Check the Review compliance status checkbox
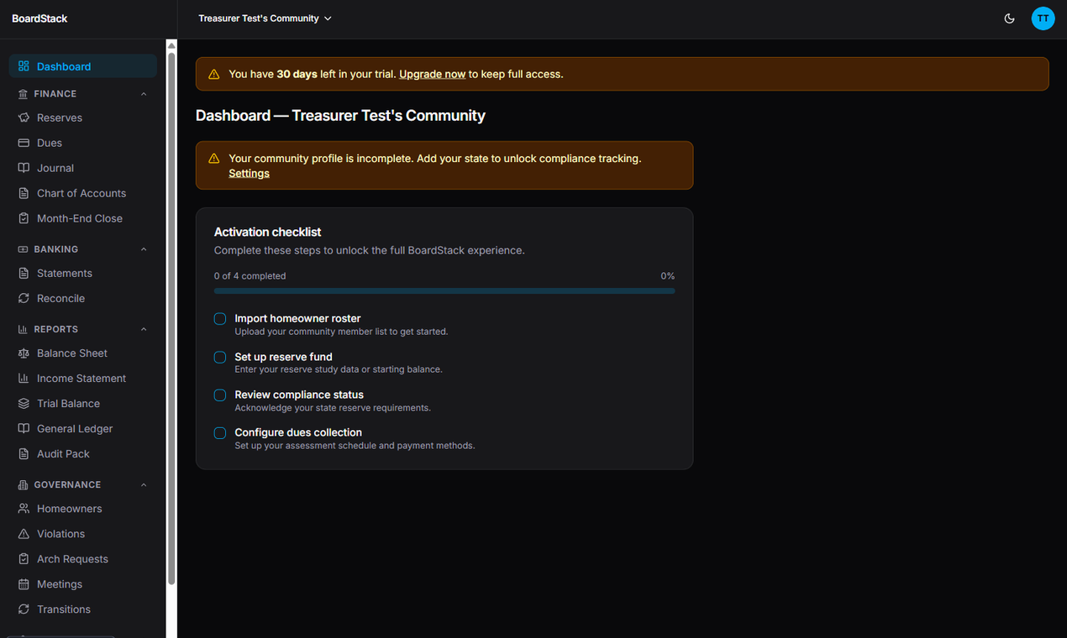1067x638 pixels. tap(220, 395)
